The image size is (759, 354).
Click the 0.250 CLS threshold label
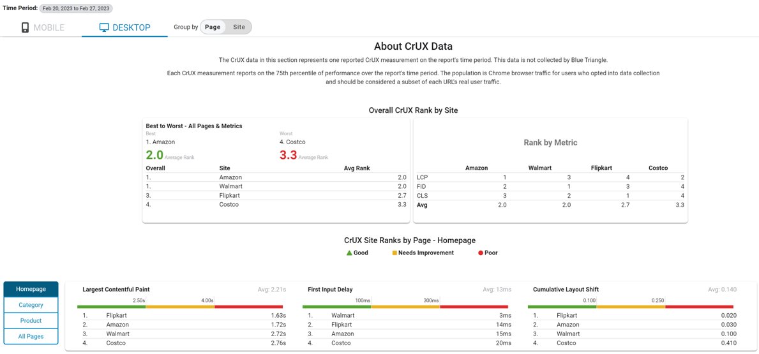coord(658,301)
